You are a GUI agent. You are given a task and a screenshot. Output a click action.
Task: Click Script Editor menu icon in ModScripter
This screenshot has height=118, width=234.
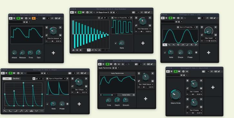pyautogui.click(x=134, y=95)
